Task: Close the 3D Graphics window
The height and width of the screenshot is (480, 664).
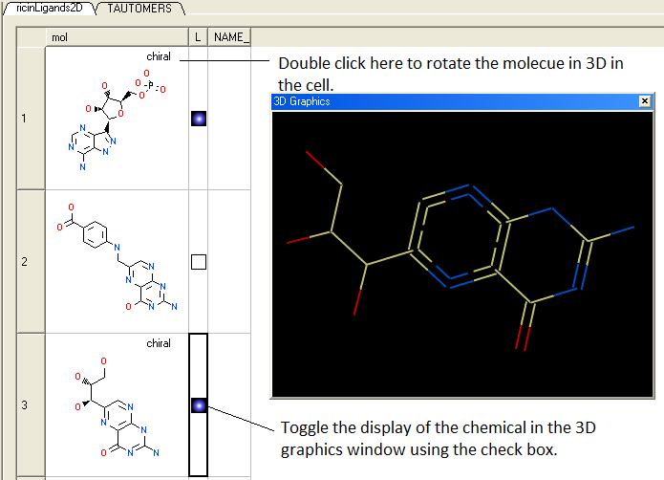Action: pyautogui.click(x=644, y=101)
